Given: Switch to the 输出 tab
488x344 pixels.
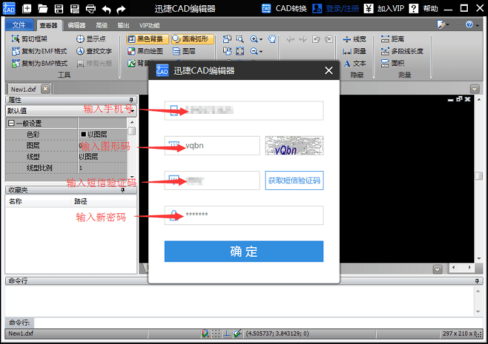Looking at the screenshot, I should click(x=123, y=25).
